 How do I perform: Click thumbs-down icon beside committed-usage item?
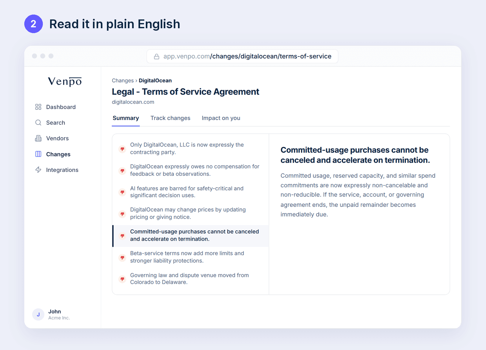click(122, 236)
